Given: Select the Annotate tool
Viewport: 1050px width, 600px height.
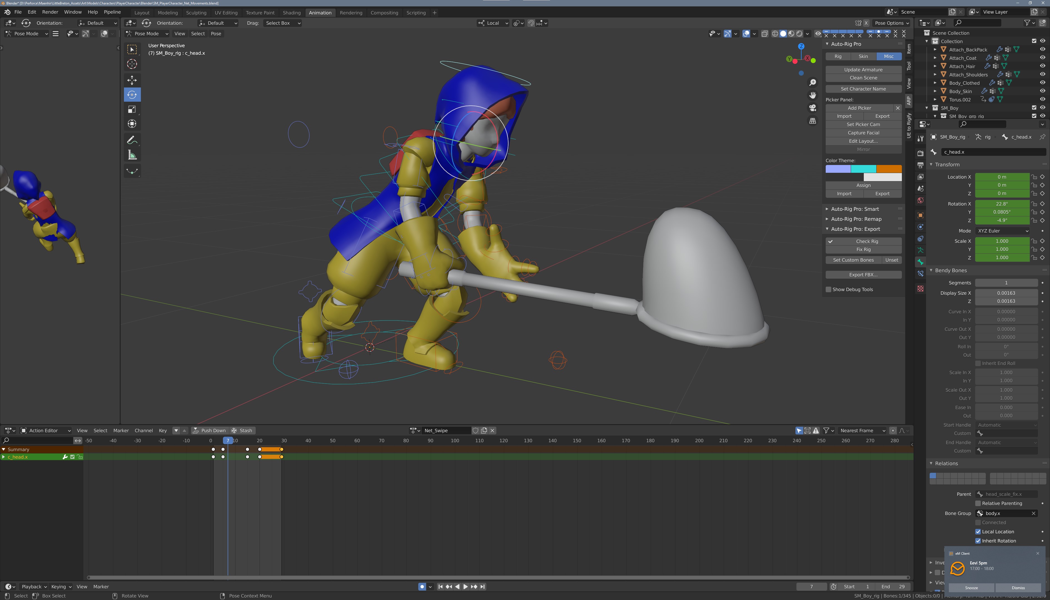Looking at the screenshot, I should pos(132,140).
